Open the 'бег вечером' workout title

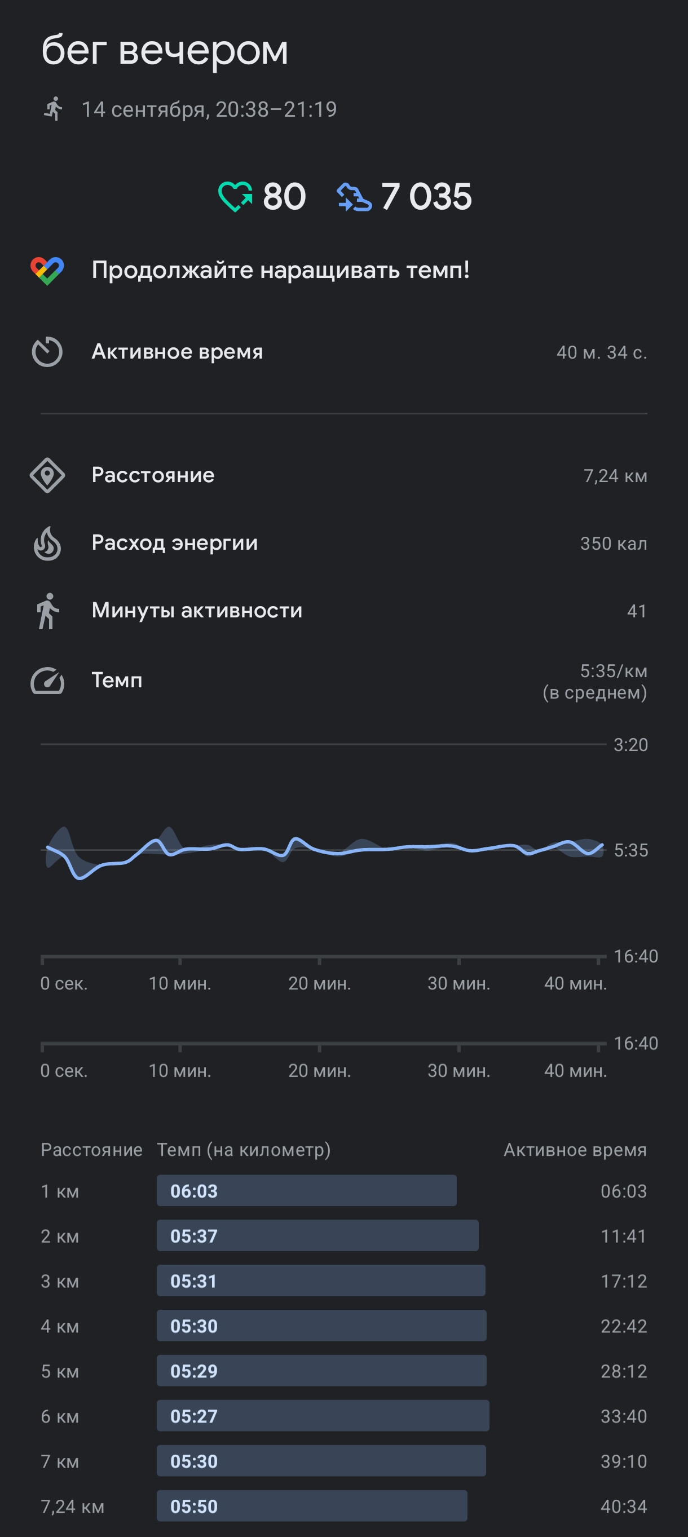[x=165, y=50]
